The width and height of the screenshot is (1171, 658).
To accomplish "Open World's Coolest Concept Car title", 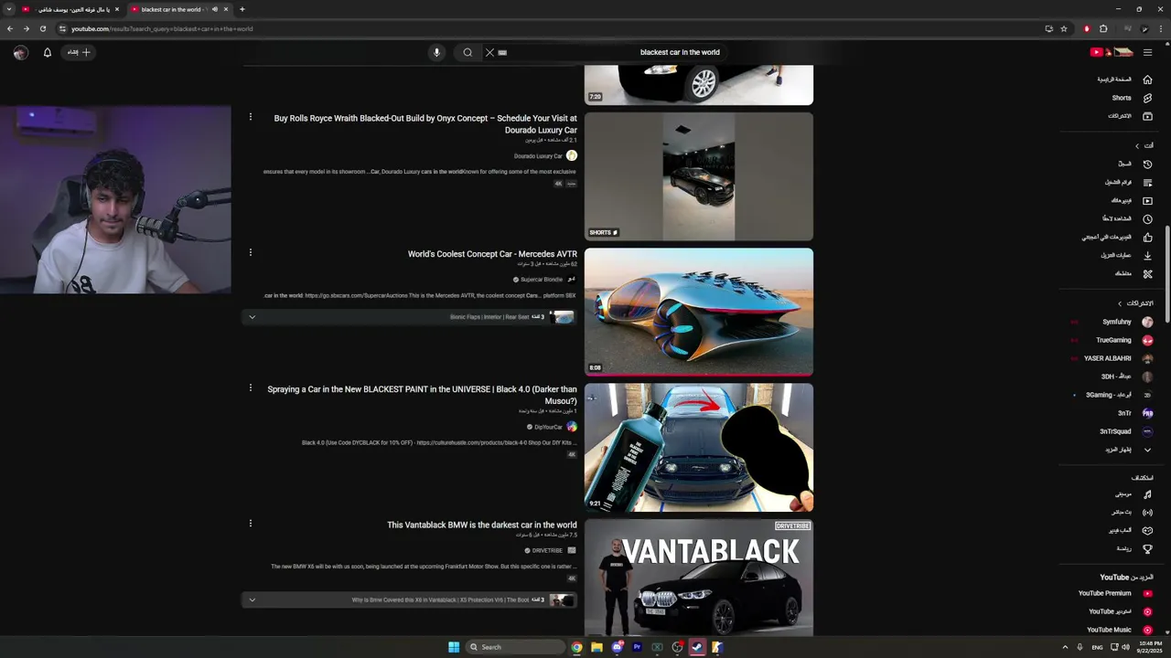I will coord(492,254).
